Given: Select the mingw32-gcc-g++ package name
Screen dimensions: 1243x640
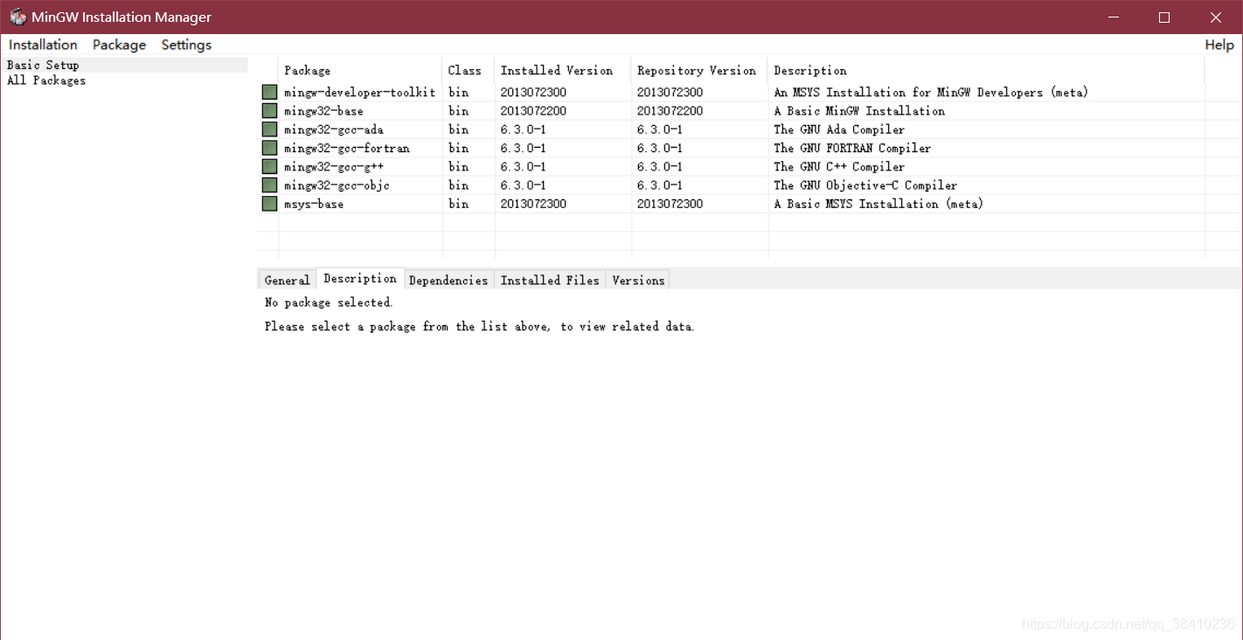Looking at the screenshot, I should coord(334,166).
